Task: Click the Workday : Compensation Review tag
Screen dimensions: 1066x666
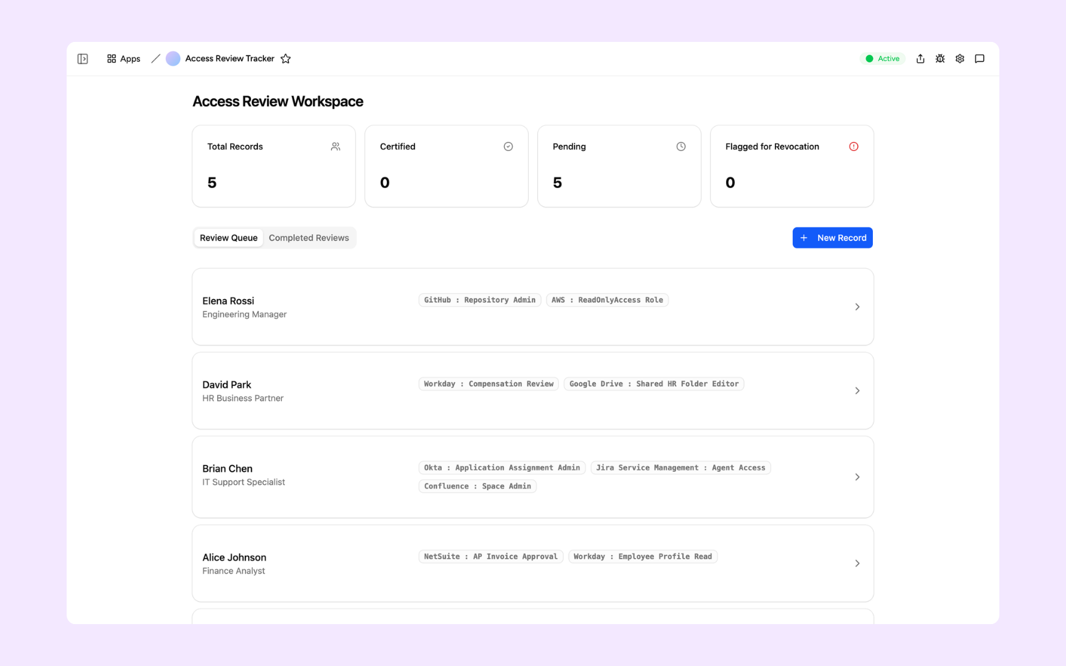Action: pos(489,384)
